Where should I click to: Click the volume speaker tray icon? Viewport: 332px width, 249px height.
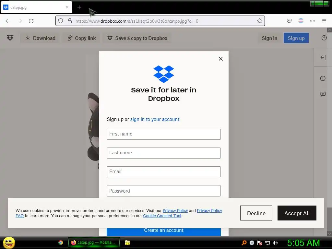click(x=275, y=243)
